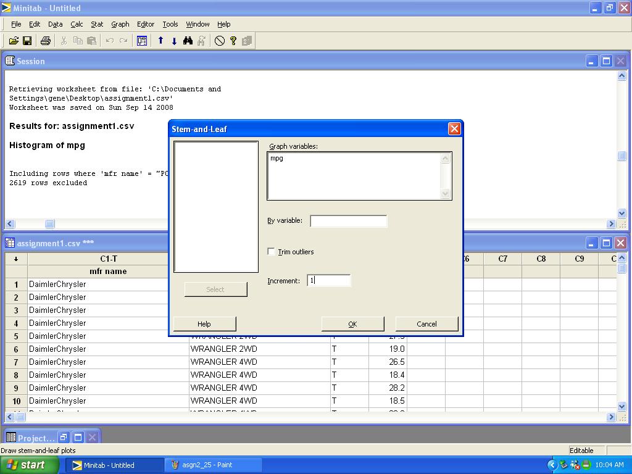Click the Previous Command up-arrow icon

coord(160,41)
